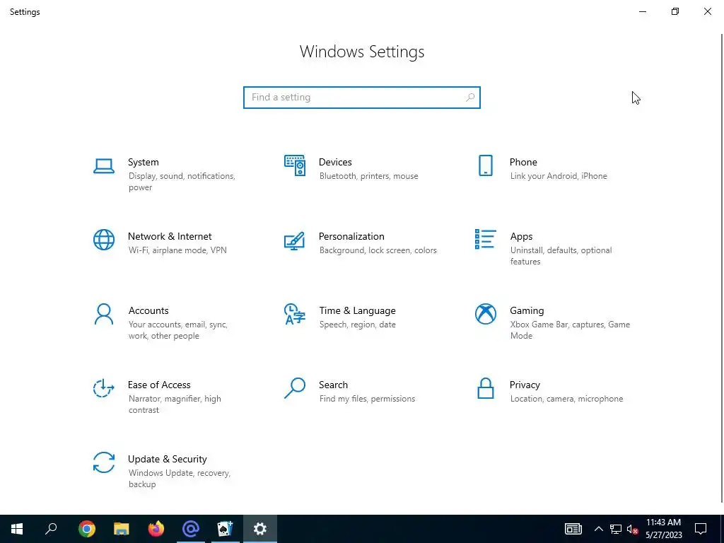Open the Apps list icon
The image size is (724, 543).
tap(485, 239)
